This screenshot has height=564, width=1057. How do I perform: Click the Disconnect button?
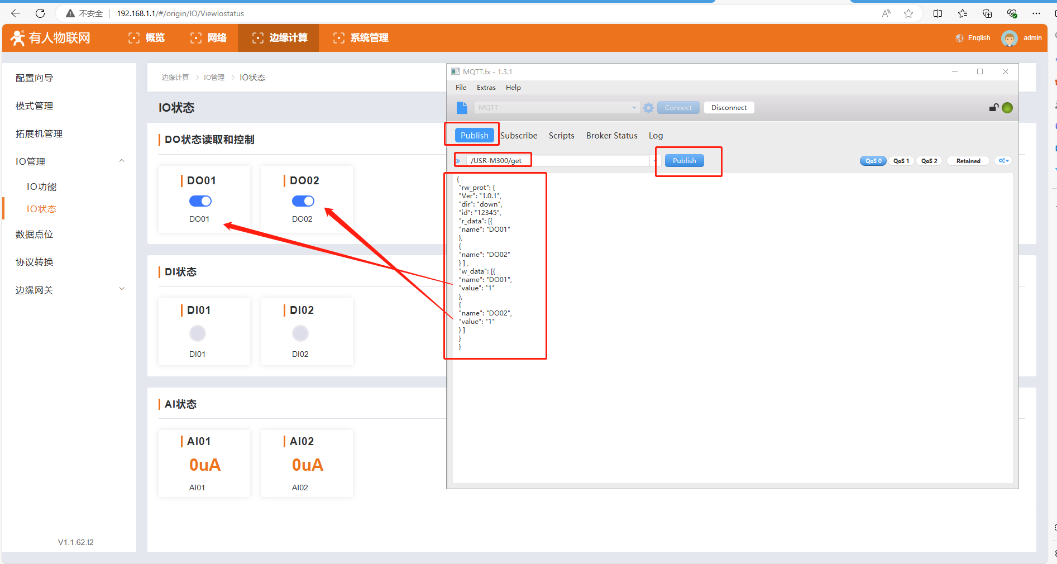(729, 108)
